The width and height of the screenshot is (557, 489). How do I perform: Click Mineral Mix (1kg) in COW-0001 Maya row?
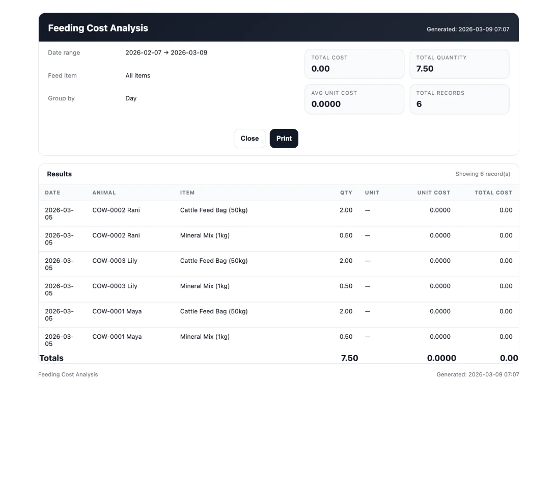(x=205, y=337)
